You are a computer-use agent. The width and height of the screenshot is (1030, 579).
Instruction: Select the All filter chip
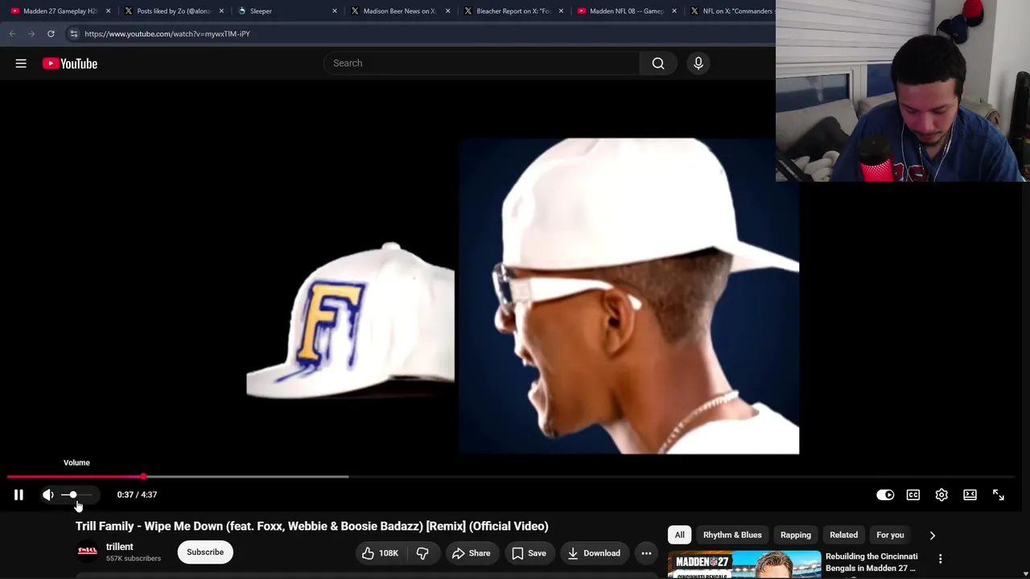[x=680, y=535]
